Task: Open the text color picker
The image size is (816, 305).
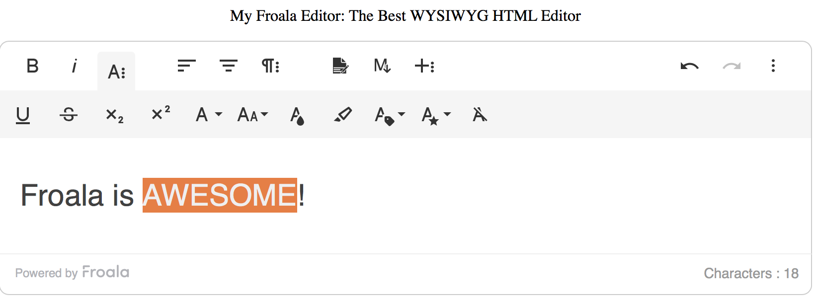Action: point(297,115)
